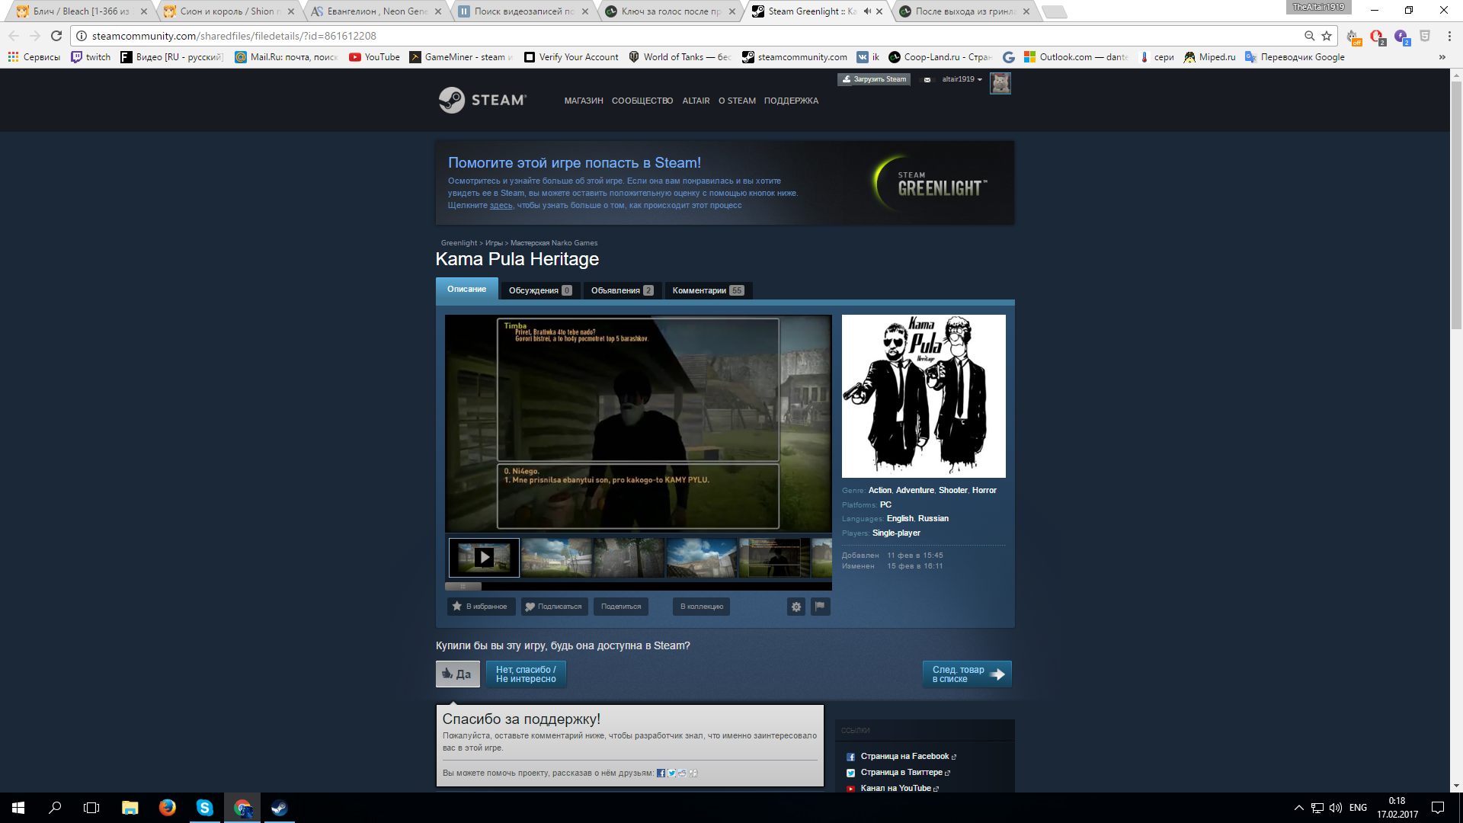
Task: Click the page vertical scrollbar thumb
Action: pyautogui.click(x=1456, y=204)
